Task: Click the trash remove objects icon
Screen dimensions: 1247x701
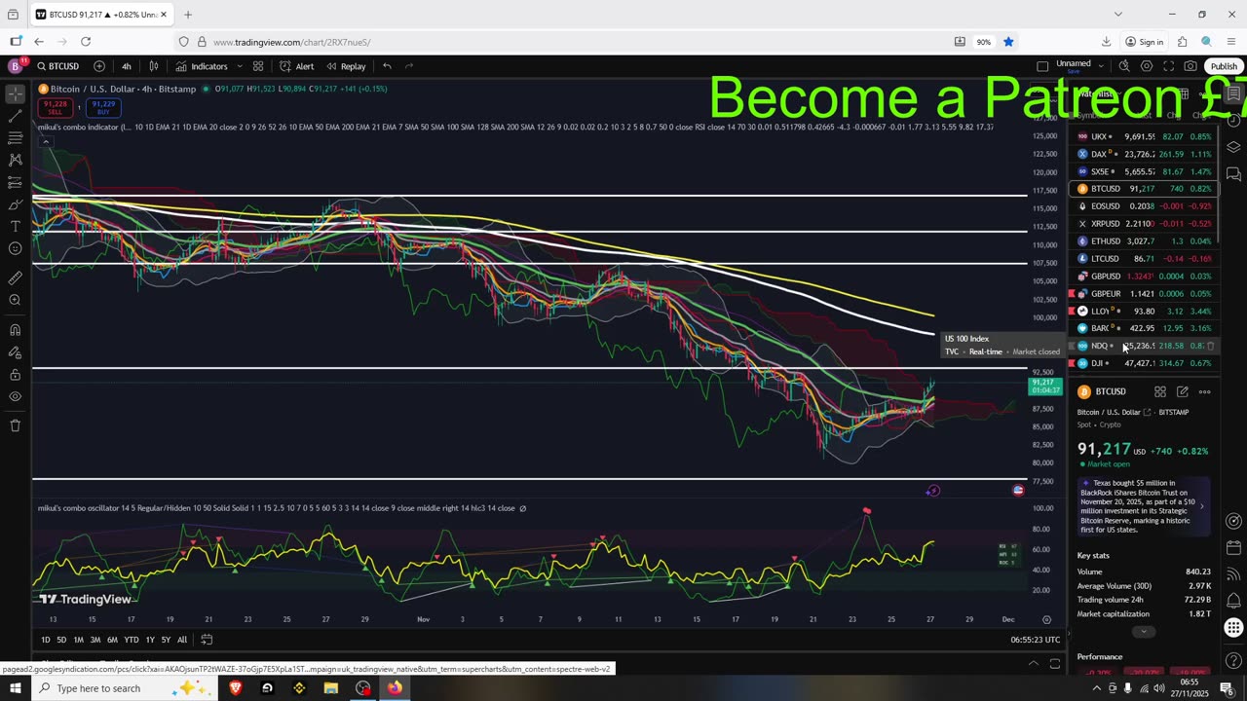Action: click(x=15, y=425)
